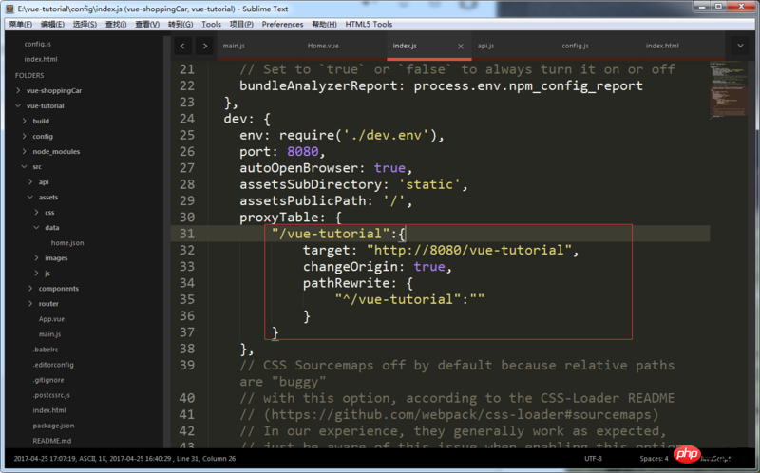The width and height of the screenshot is (760, 473).
Task: Go to previous tab with left arrow
Action: coord(182,46)
